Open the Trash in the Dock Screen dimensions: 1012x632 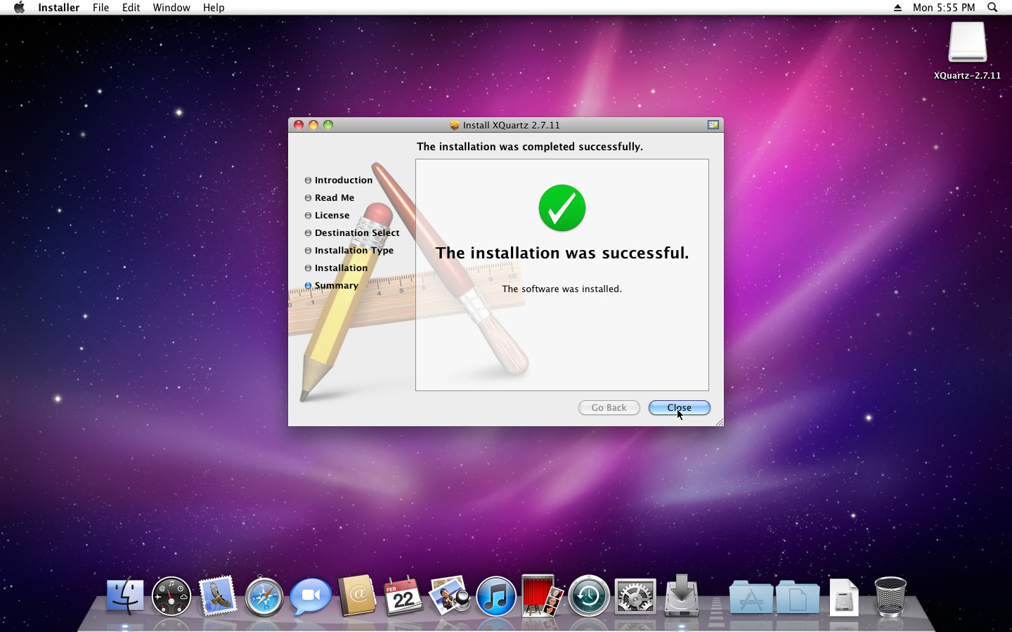890,597
